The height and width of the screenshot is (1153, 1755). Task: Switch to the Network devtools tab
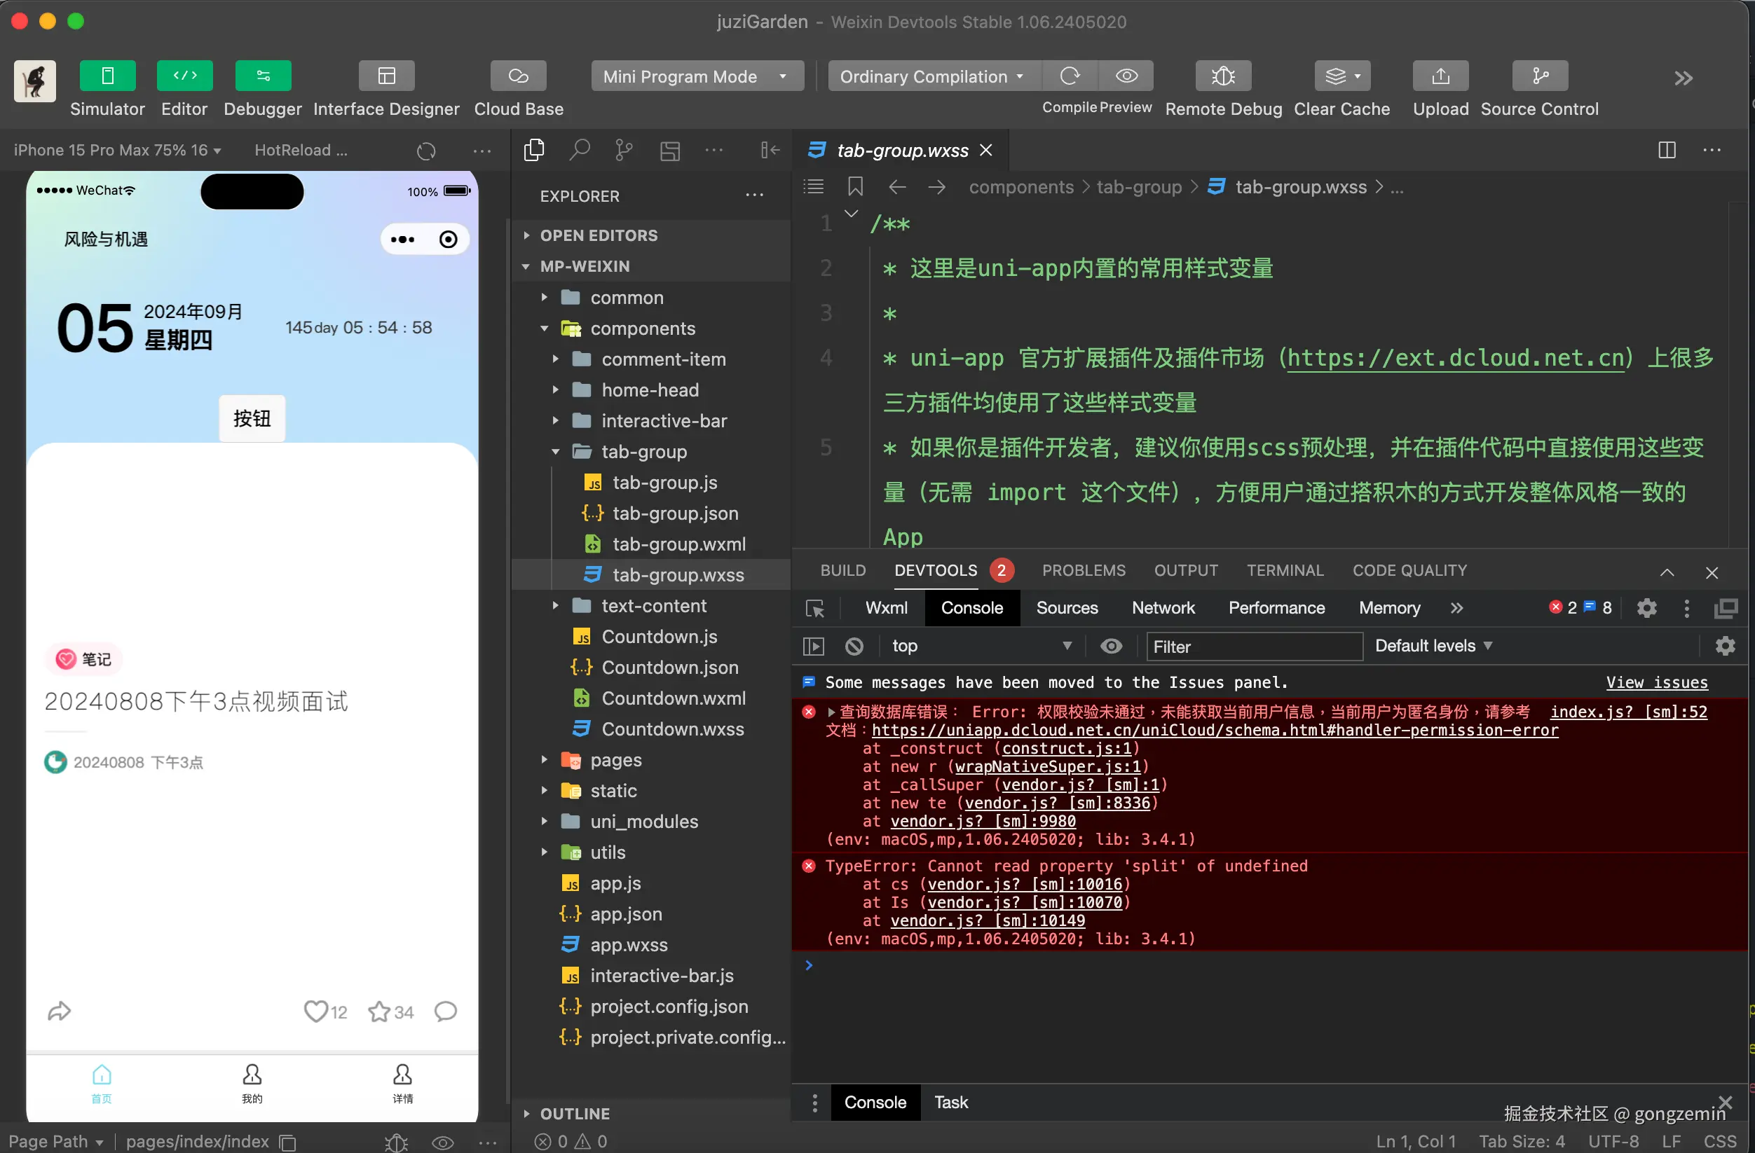pos(1163,608)
